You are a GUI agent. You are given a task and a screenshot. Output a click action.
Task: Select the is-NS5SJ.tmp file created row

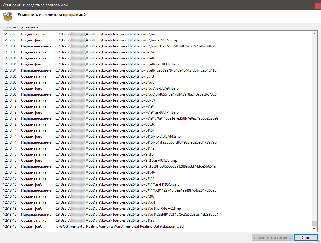tap(116, 40)
